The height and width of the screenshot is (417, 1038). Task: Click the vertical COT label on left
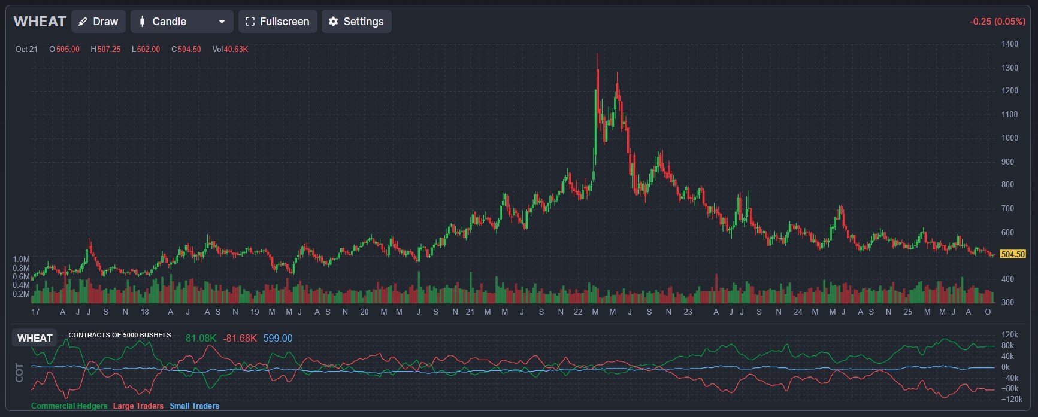click(x=20, y=372)
